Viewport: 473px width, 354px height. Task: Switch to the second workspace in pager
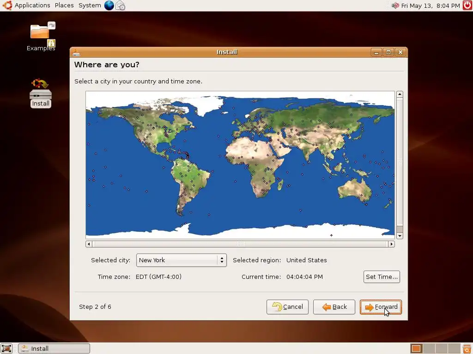coord(429,348)
